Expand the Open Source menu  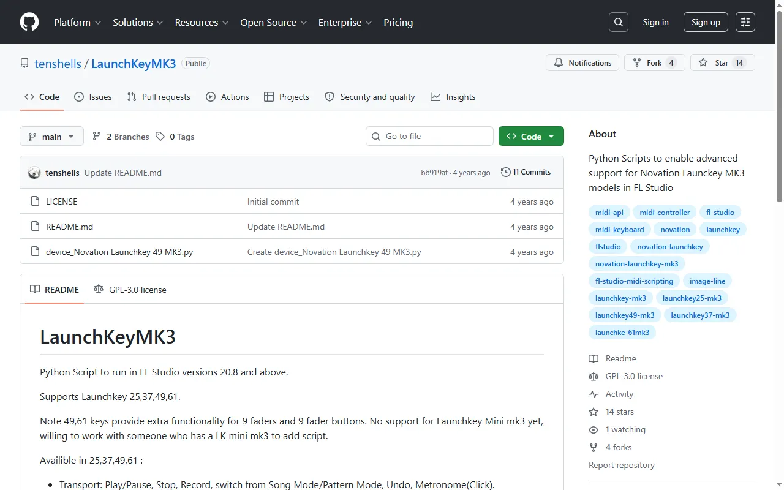pos(274,22)
